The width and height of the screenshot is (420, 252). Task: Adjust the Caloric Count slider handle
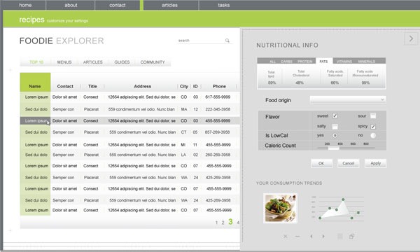pyautogui.click(x=334, y=148)
